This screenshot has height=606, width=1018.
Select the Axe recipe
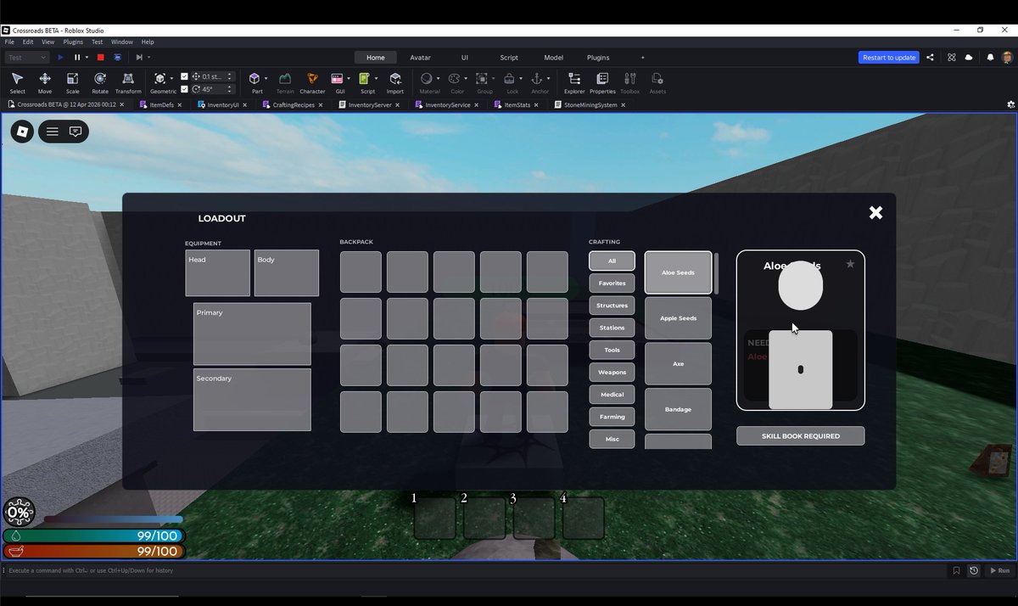678,363
